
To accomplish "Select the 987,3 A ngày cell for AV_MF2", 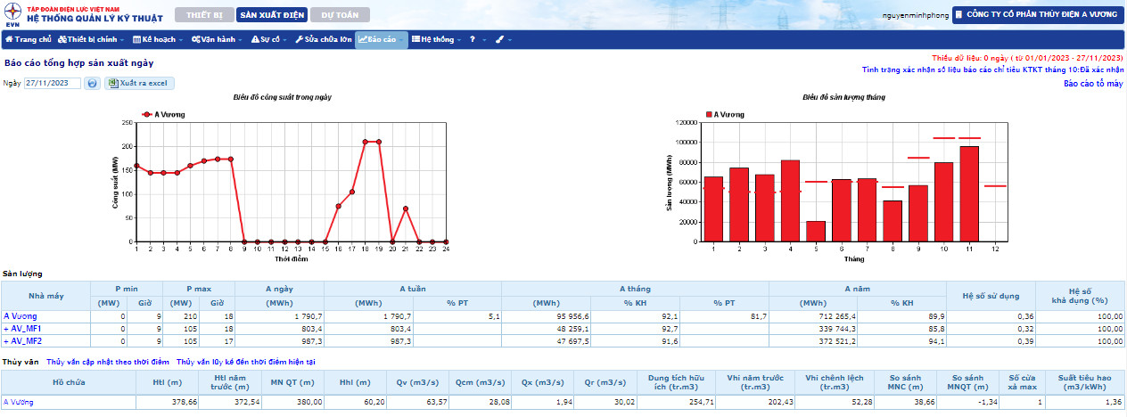I will click(279, 340).
